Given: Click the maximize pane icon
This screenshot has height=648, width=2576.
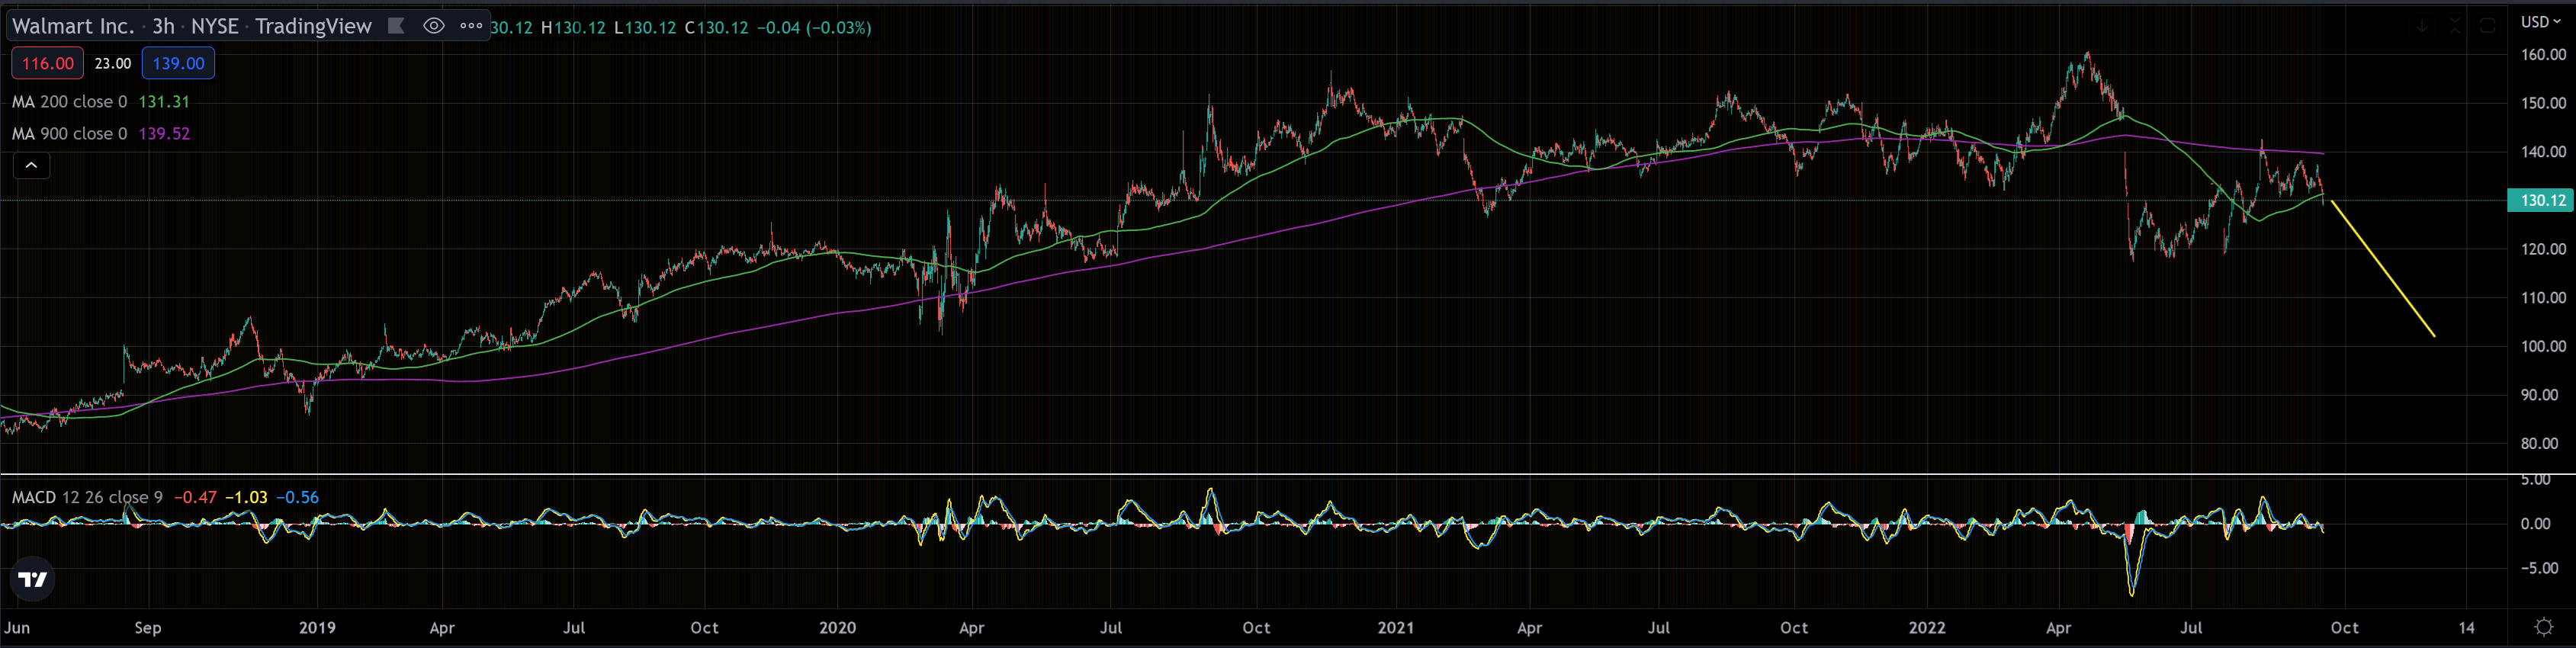Looking at the screenshot, I should pyautogui.click(x=2488, y=26).
